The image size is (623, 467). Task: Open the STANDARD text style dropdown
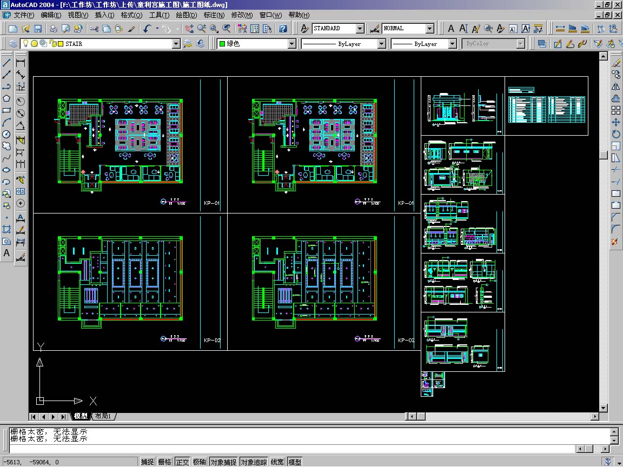[x=360, y=29]
